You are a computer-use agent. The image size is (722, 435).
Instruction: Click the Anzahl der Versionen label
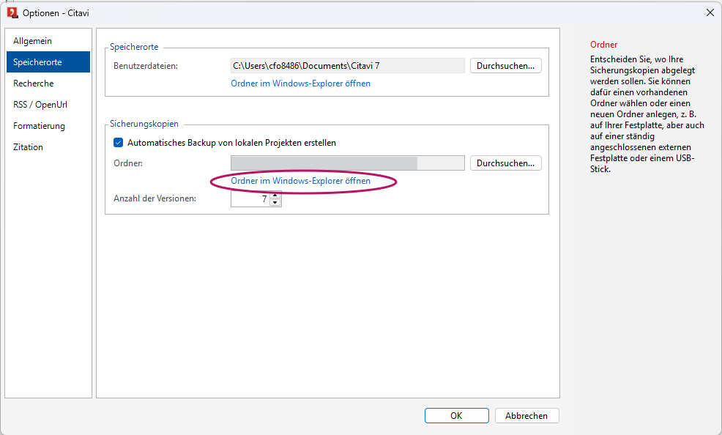click(155, 198)
